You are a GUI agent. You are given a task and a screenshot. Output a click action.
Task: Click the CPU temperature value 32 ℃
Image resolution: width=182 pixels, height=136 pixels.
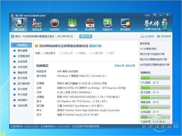[156, 83]
